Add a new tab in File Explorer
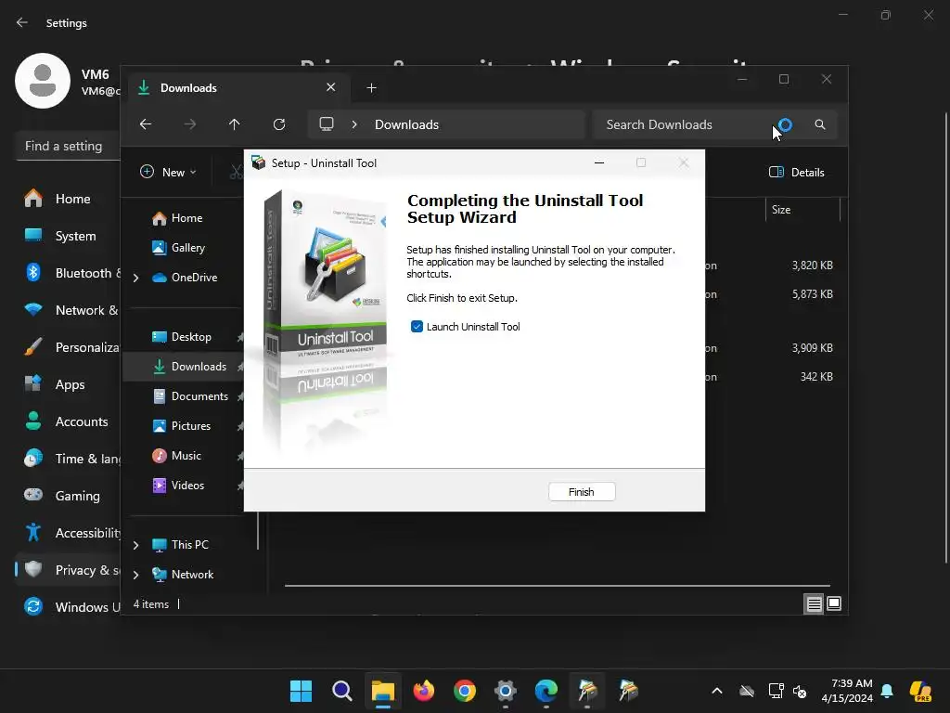The image size is (950, 713). (371, 88)
